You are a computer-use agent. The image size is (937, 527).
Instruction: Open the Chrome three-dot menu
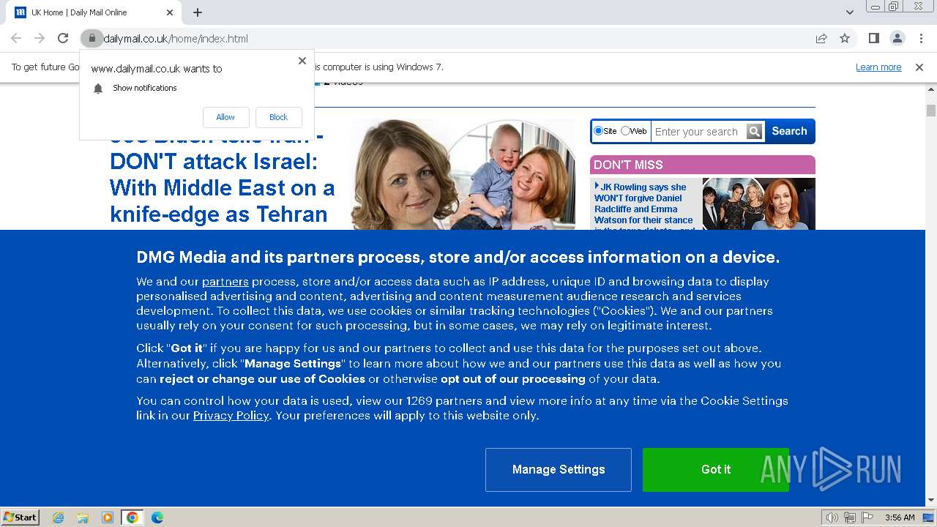(921, 38)
